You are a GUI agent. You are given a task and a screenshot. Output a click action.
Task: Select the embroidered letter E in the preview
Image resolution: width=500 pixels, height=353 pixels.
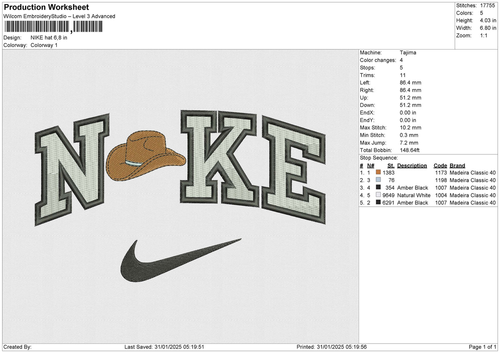tap(294, 170)
